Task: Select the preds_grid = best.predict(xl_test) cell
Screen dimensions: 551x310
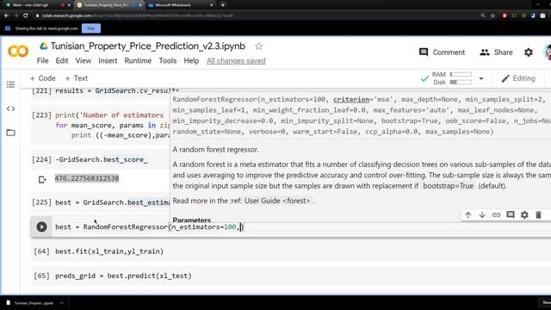Action: (x=123, y=276)
